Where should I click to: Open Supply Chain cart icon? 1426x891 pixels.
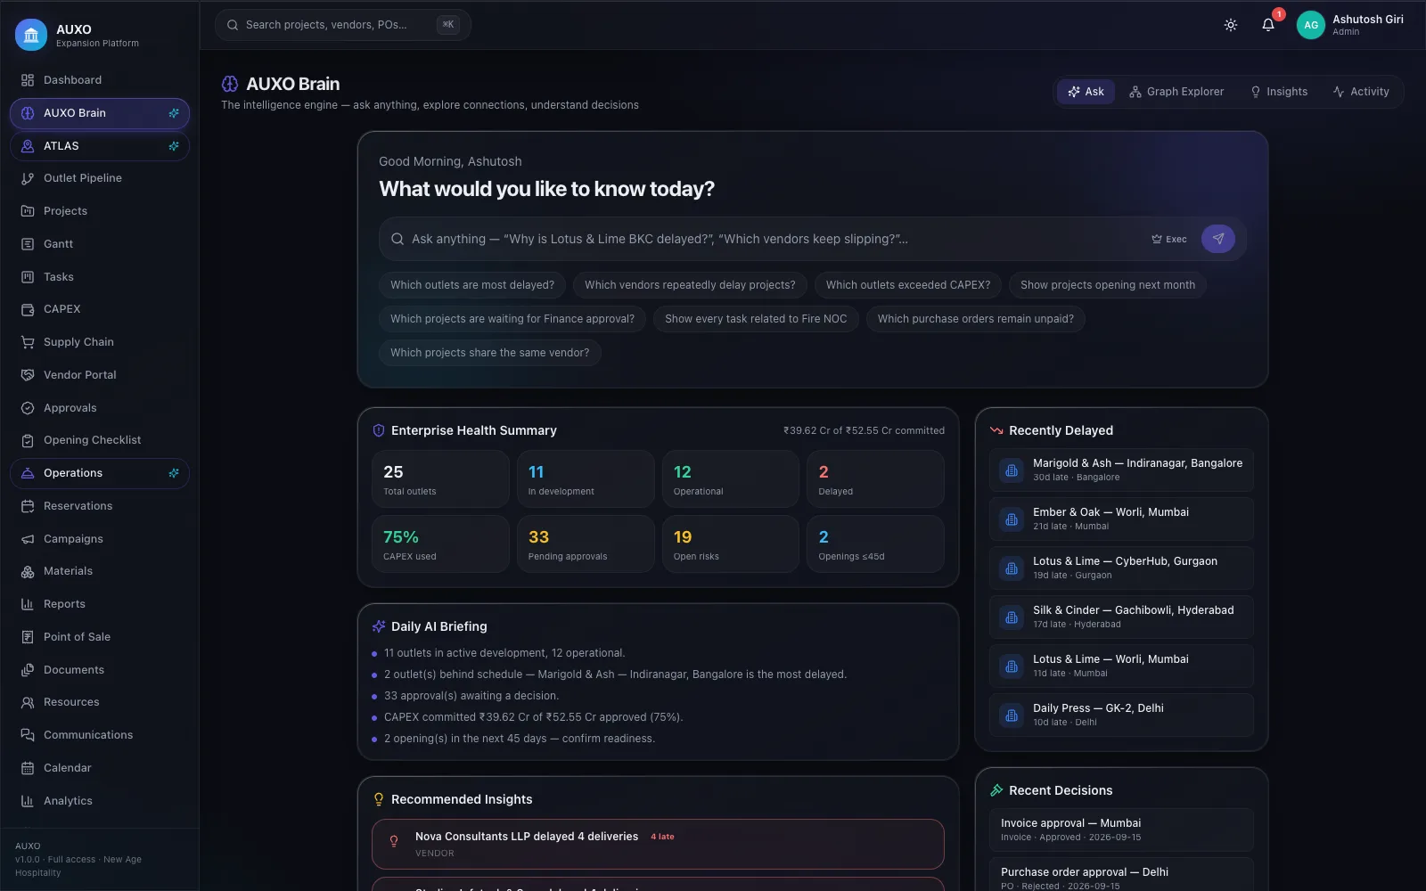coord(28,342)
